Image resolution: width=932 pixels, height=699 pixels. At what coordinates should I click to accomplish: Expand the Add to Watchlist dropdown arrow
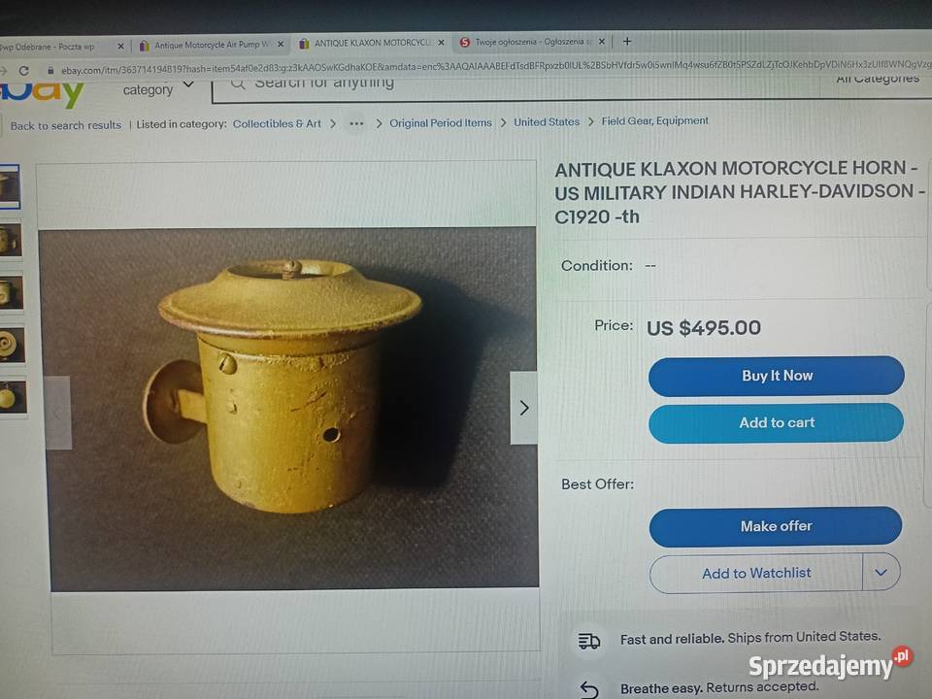pyautogui.click(x=881, y=572)
